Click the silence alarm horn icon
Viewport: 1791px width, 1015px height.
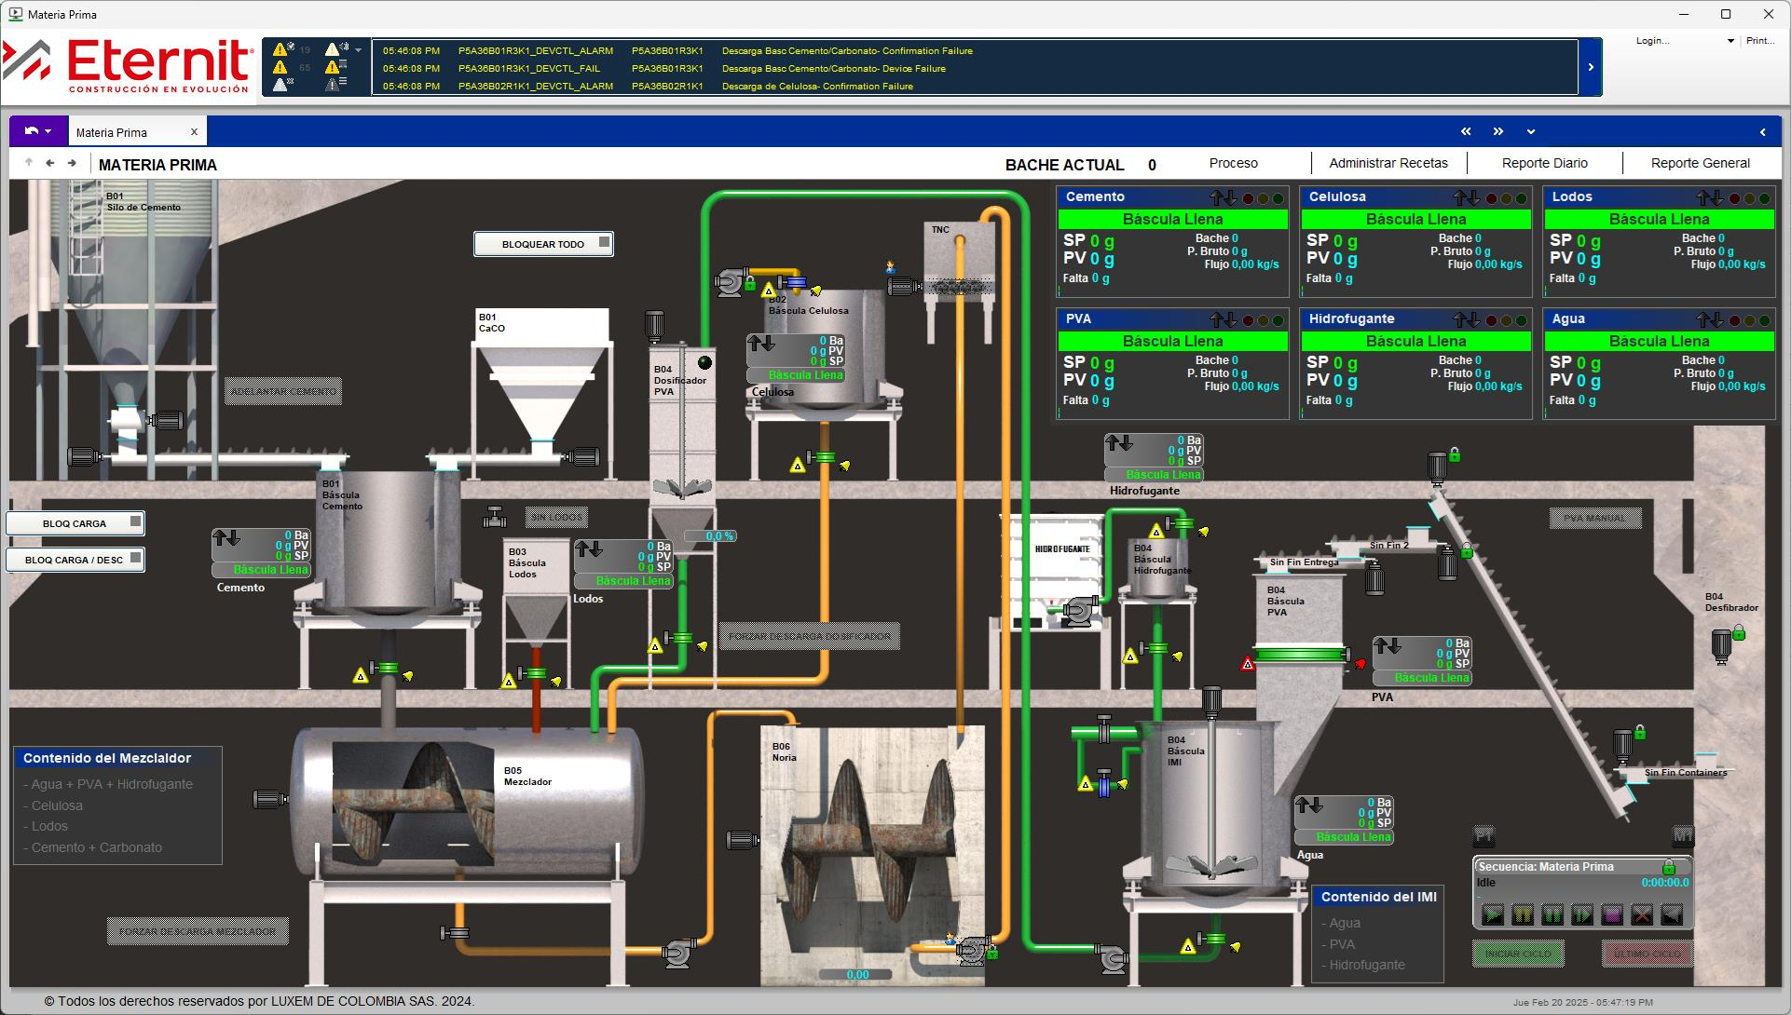[336, 48]
